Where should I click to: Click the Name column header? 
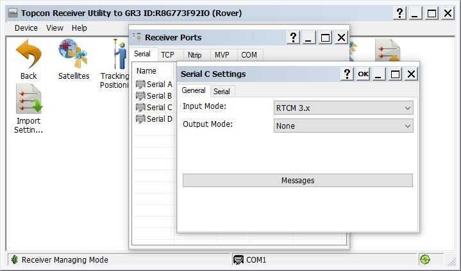pyautogui.click(x=146, y=71)
